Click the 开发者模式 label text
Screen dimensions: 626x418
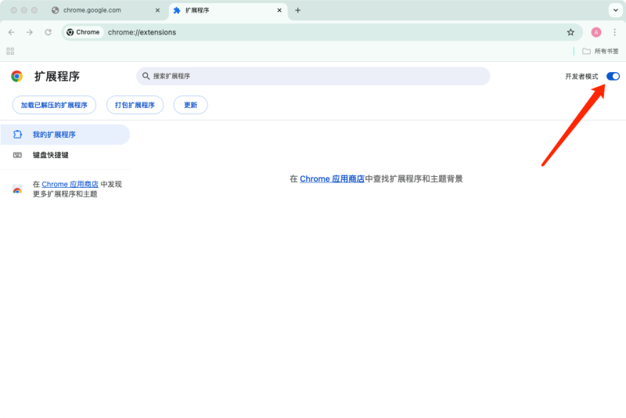[x=581, y=76]
